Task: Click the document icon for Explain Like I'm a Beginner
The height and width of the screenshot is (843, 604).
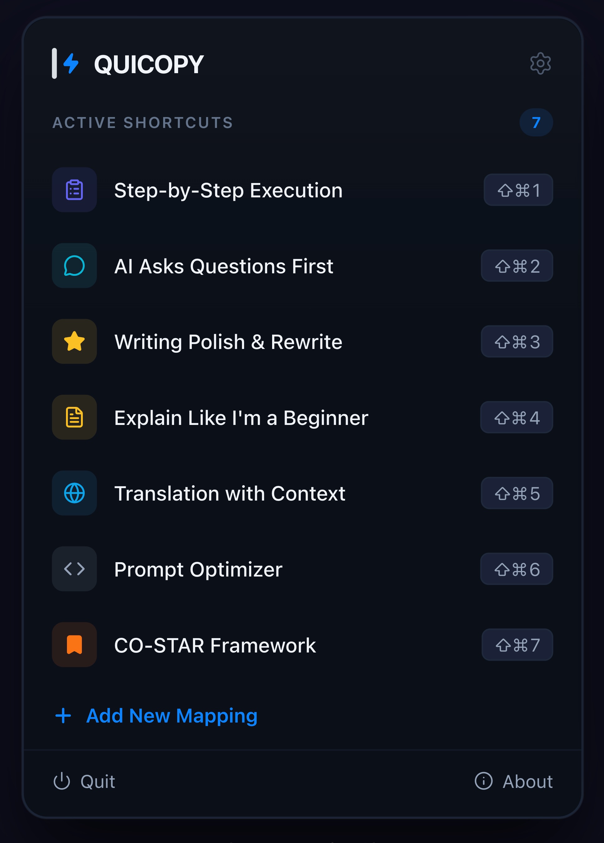Action: tap(74, 417)
